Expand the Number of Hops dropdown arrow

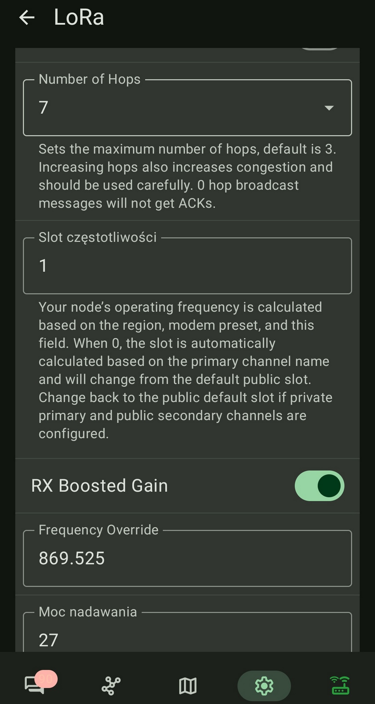coord(329,108)
